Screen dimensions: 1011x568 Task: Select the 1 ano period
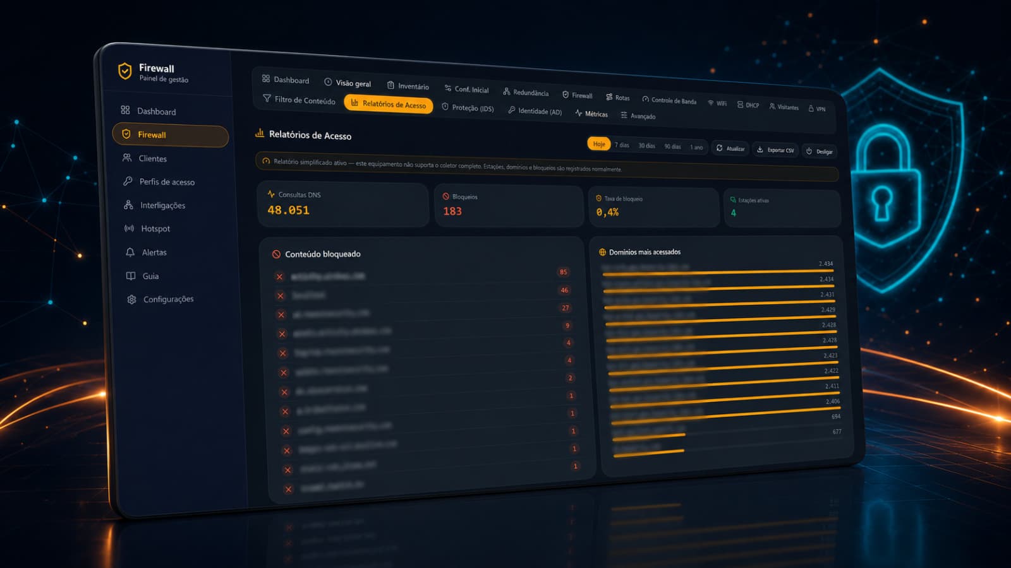click(x=696, y=147)
